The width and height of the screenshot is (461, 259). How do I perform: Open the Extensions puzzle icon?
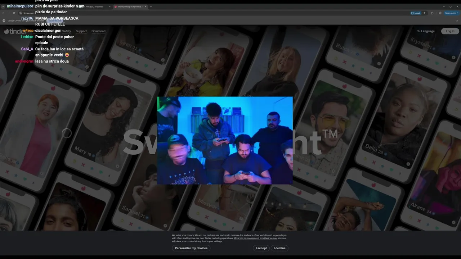click(432, 13)
